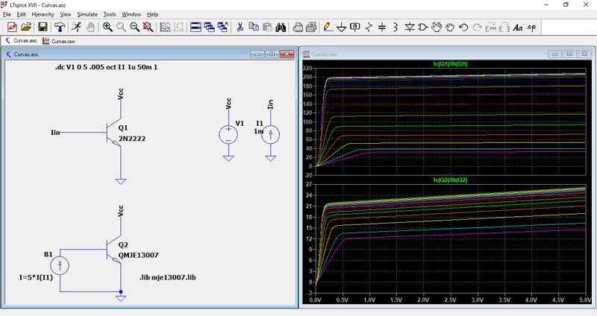The height and width of the screenshot is (316, 597).
Task: Click the .lib mje13007.lib directive
Action: coord(167,277)
